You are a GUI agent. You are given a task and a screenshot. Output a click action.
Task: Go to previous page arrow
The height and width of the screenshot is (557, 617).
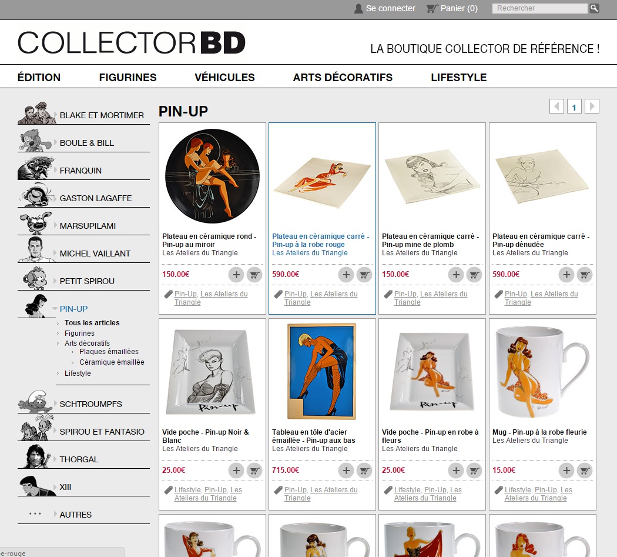(x=556, y=106)
